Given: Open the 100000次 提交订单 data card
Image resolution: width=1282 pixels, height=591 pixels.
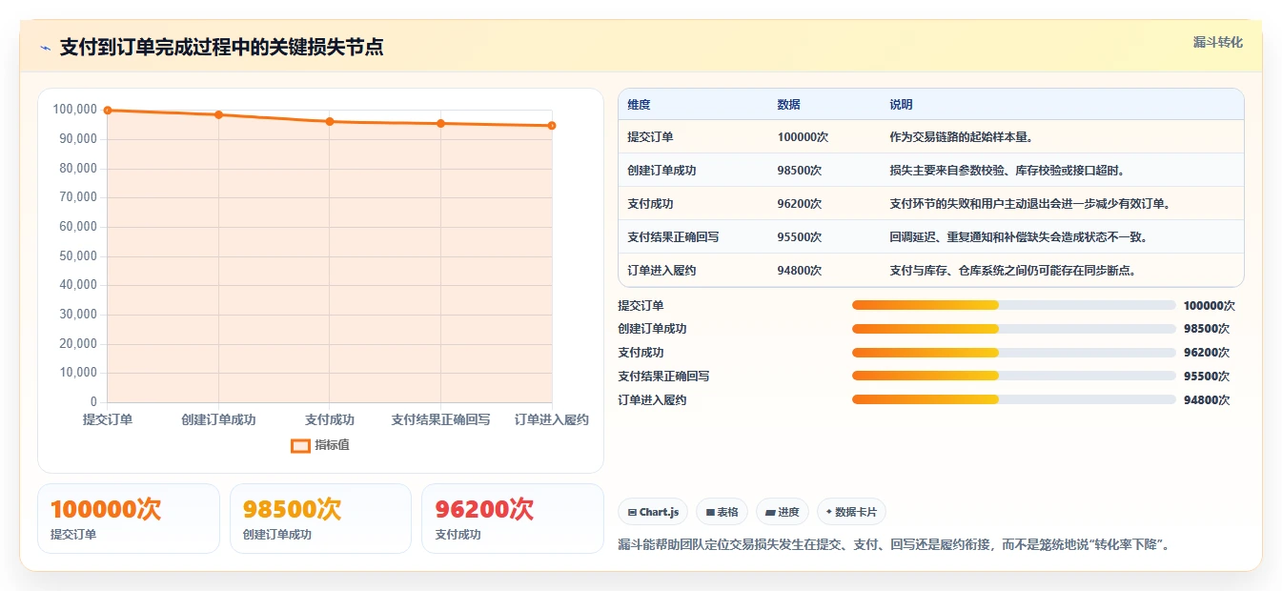Looking at the screenshot, I should 129,519.
